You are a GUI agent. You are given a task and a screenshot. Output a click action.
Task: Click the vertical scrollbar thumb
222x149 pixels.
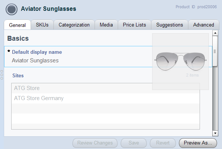click(x=215, y=51)
